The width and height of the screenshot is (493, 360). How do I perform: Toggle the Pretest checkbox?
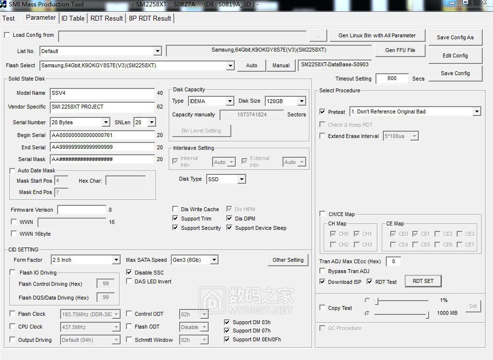323,112
